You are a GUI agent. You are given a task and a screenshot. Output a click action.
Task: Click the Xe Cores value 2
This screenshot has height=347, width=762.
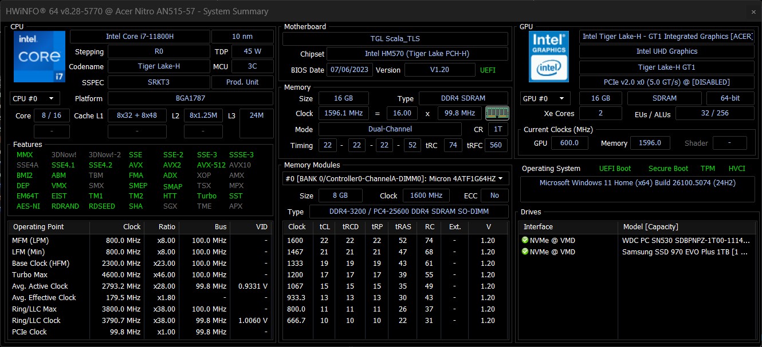(600, 113)
